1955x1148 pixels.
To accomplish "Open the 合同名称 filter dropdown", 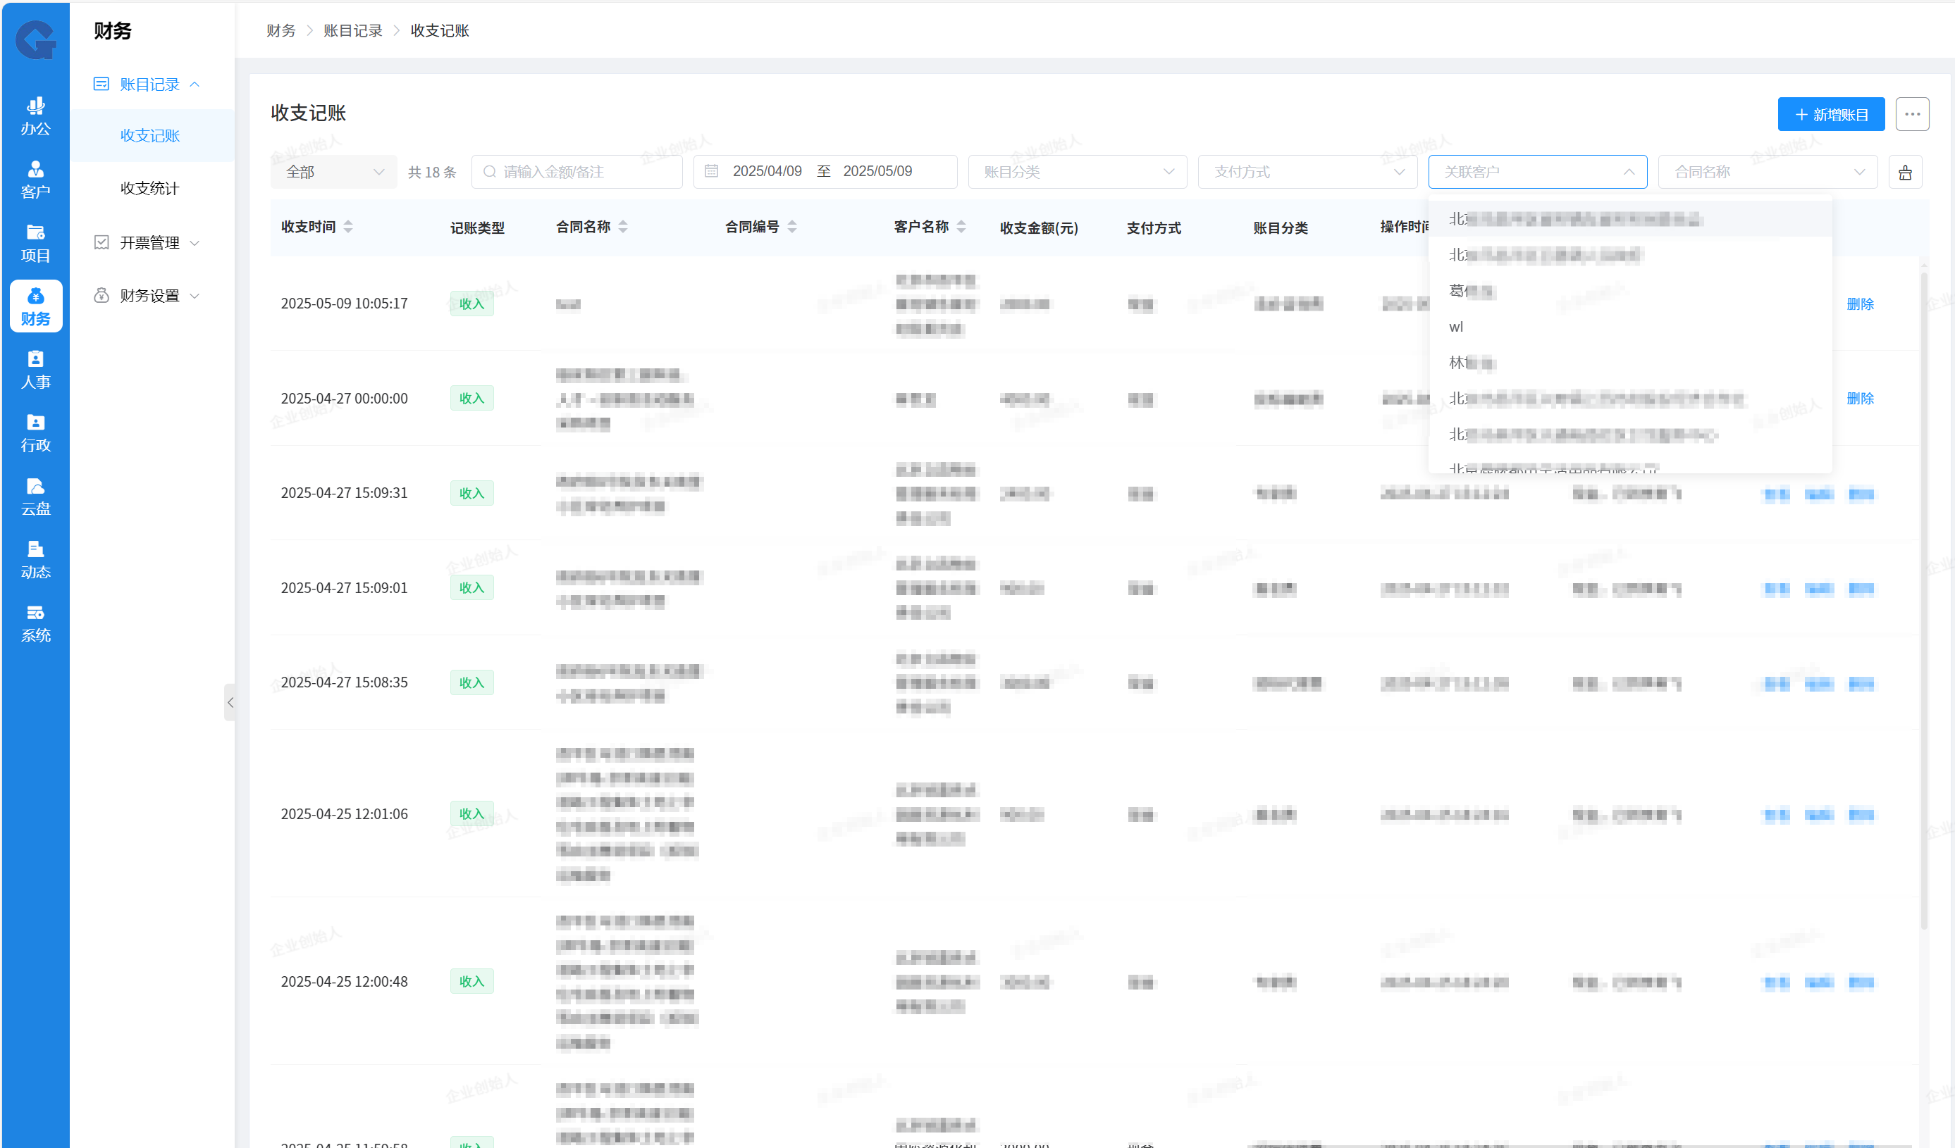I will click(x=1768, y=172).
